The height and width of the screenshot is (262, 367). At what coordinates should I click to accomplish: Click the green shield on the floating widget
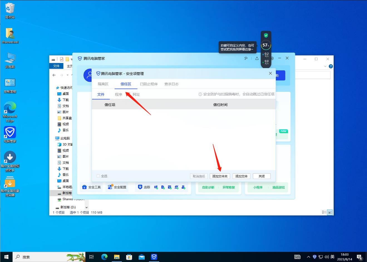coord(266,35)
